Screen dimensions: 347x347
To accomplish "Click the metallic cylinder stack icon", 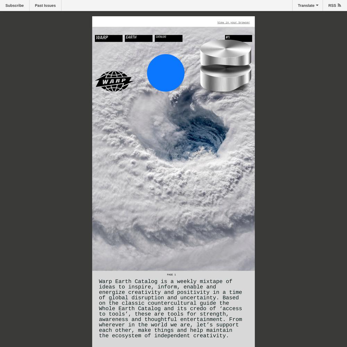I will tap(226, 66).
